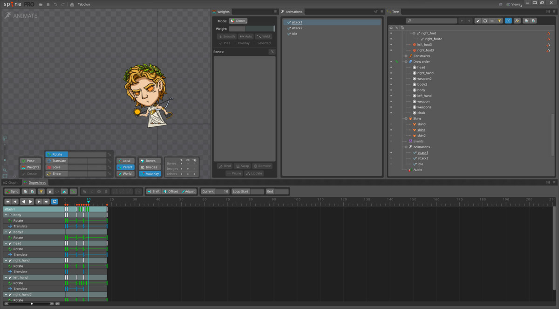Image resolution: width=559 pixels, height=309 pixels.
Task: Click the Rotate tool
Action: tap(56, 154)
